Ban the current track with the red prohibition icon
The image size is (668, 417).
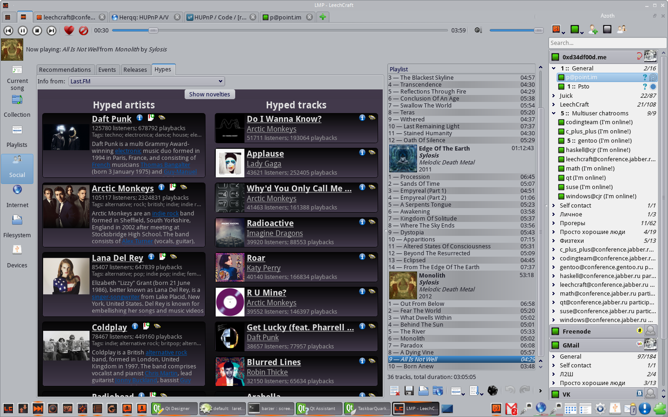(x=83, y=31)
